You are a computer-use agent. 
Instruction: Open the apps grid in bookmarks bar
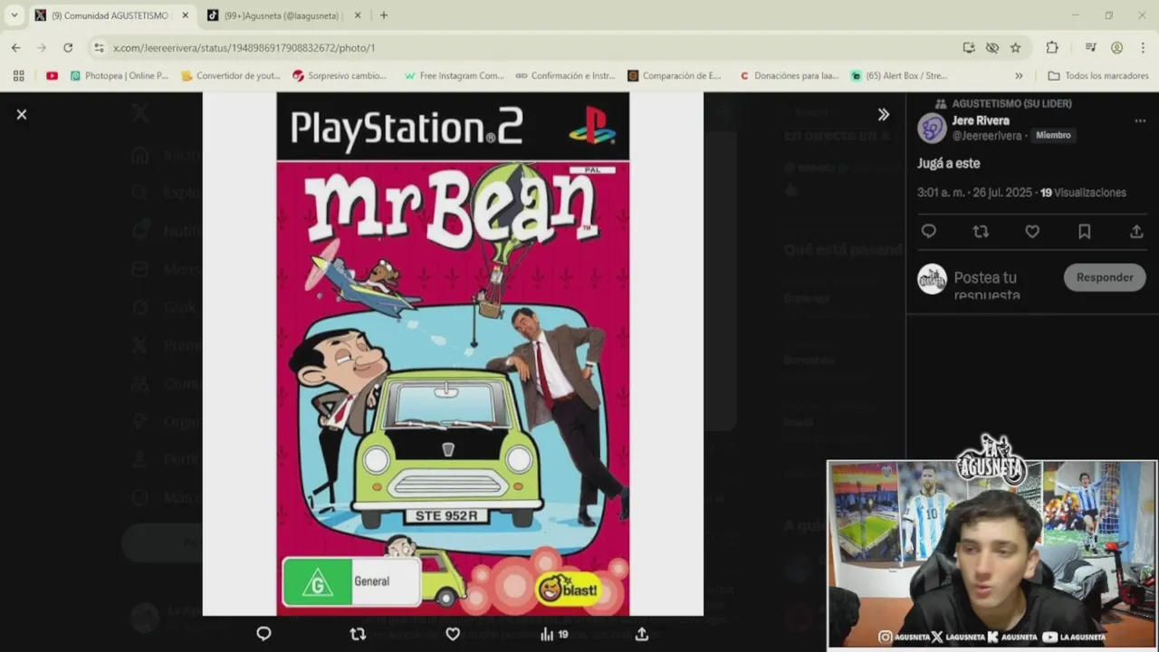click(18, 76)
